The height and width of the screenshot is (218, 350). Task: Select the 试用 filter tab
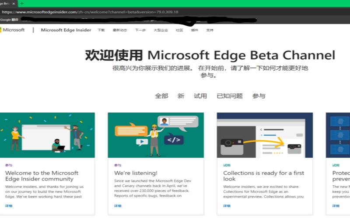click(200, 96)
